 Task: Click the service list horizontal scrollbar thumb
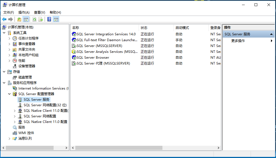[x=119, y=148]
